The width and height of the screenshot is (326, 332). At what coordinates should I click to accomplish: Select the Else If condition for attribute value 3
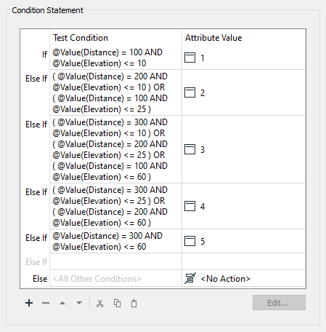pos(115,149)
